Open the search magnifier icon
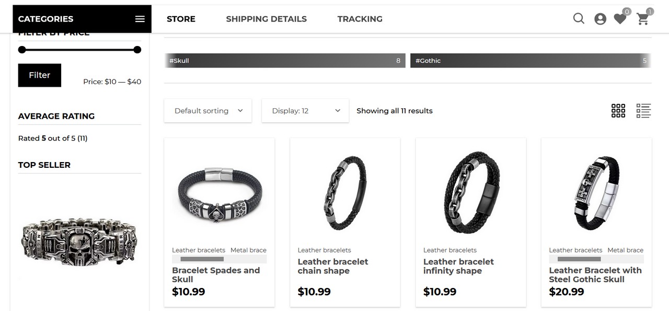 coord(579,19)
